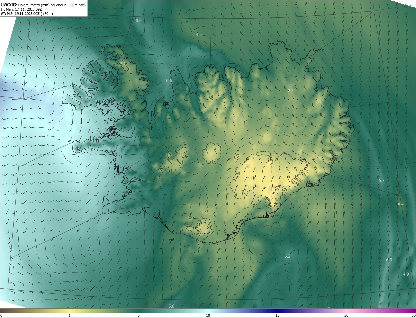
Task: Click the faint 2.0 value in north Iceland
Action: [x=236, y=117]
